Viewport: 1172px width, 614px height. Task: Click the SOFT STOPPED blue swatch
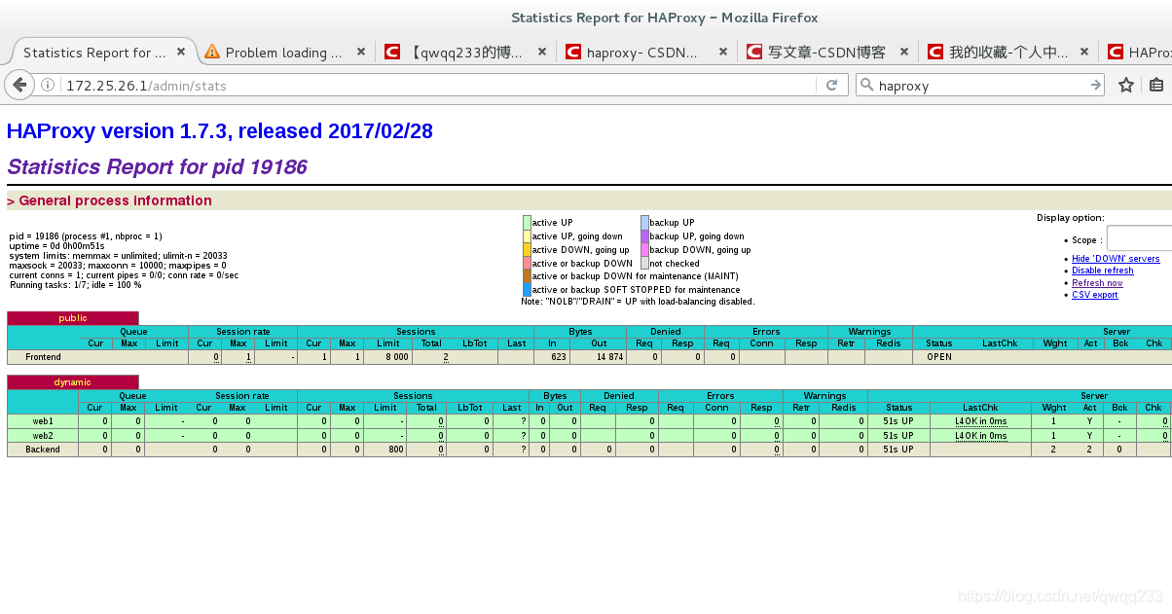click(527, 290)
